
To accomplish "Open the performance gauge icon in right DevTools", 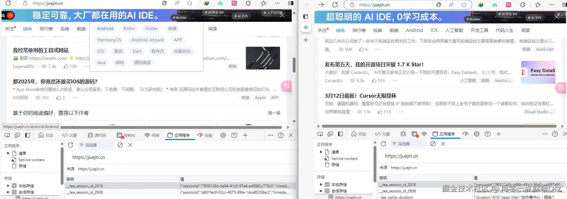I will pos(465,134).
